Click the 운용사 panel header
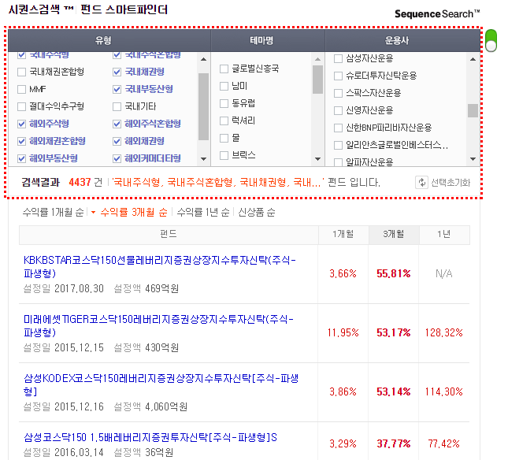 pos(402,40)
